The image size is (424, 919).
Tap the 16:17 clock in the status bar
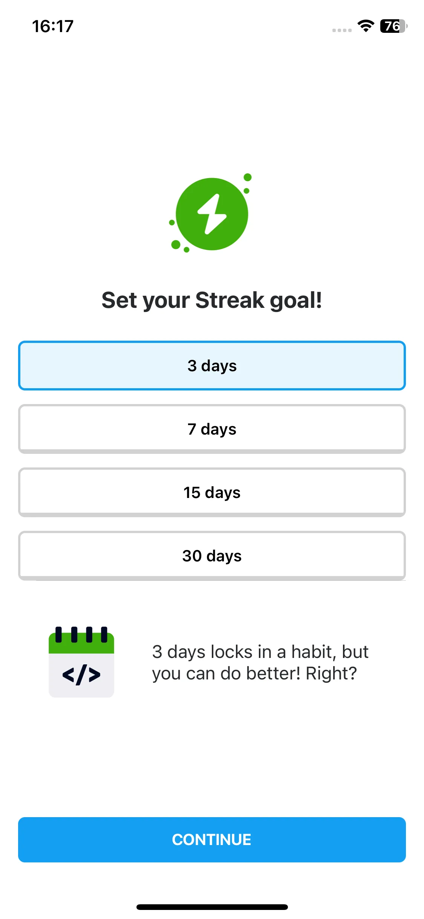53,26
